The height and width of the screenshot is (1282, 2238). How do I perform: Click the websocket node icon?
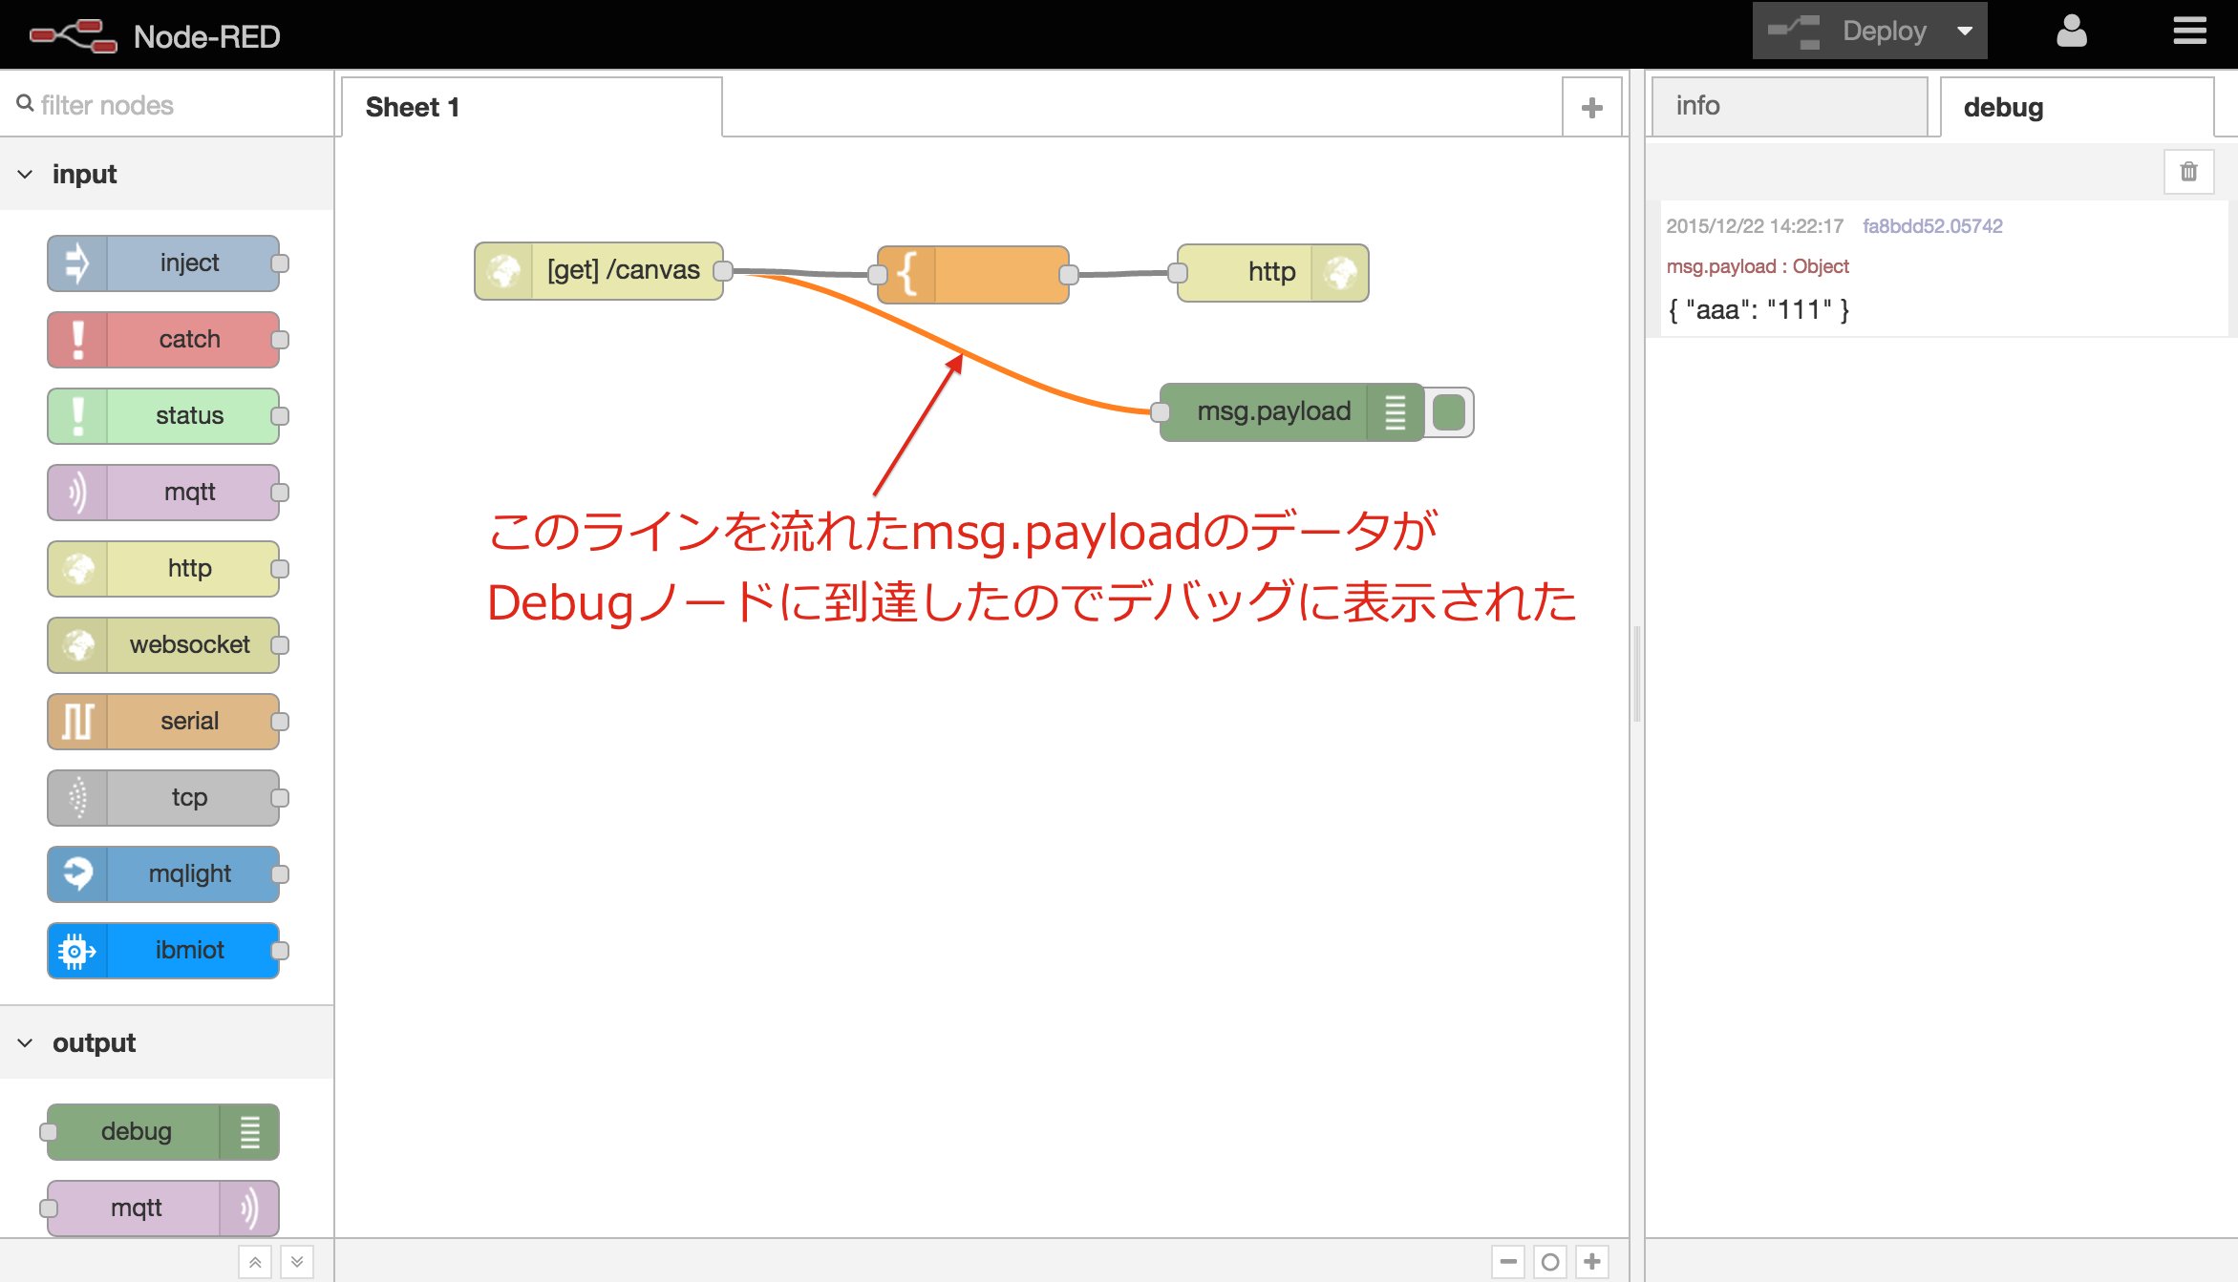coord(75,645)
